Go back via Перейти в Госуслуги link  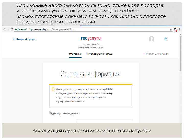tap(24, 39)
